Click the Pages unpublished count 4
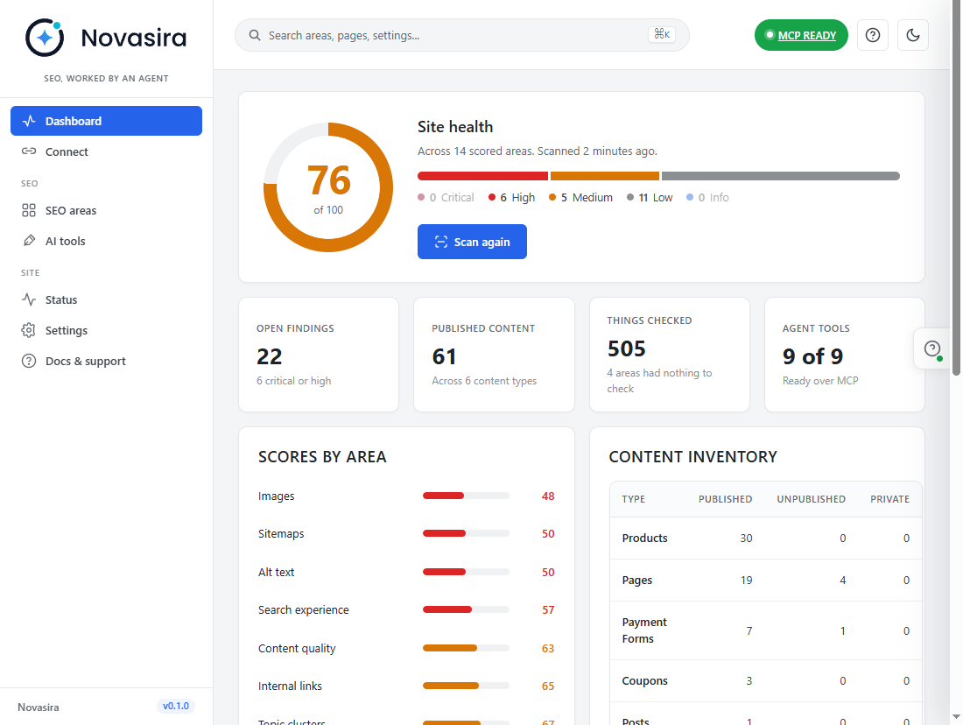 click(x=842, y=580)
